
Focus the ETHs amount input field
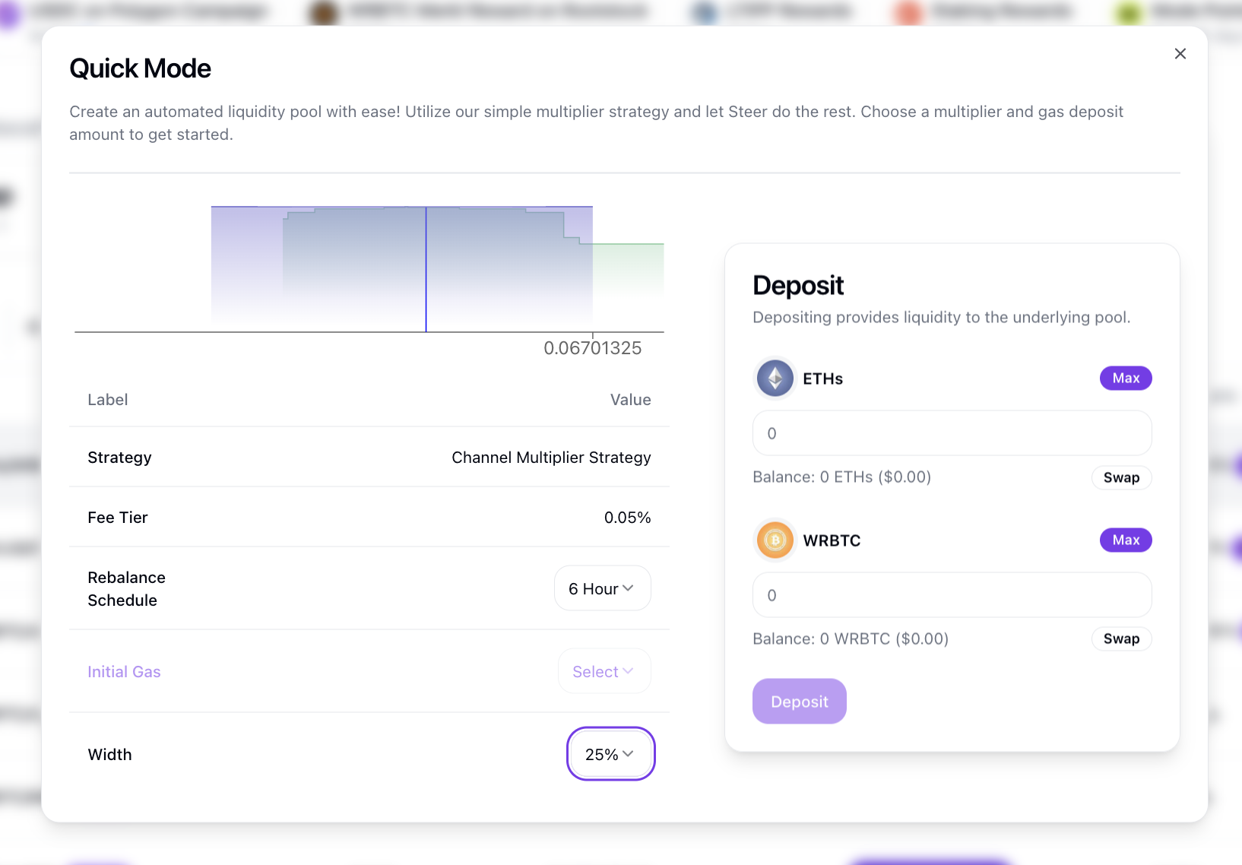pyautogui.click(x=952, y=433)
